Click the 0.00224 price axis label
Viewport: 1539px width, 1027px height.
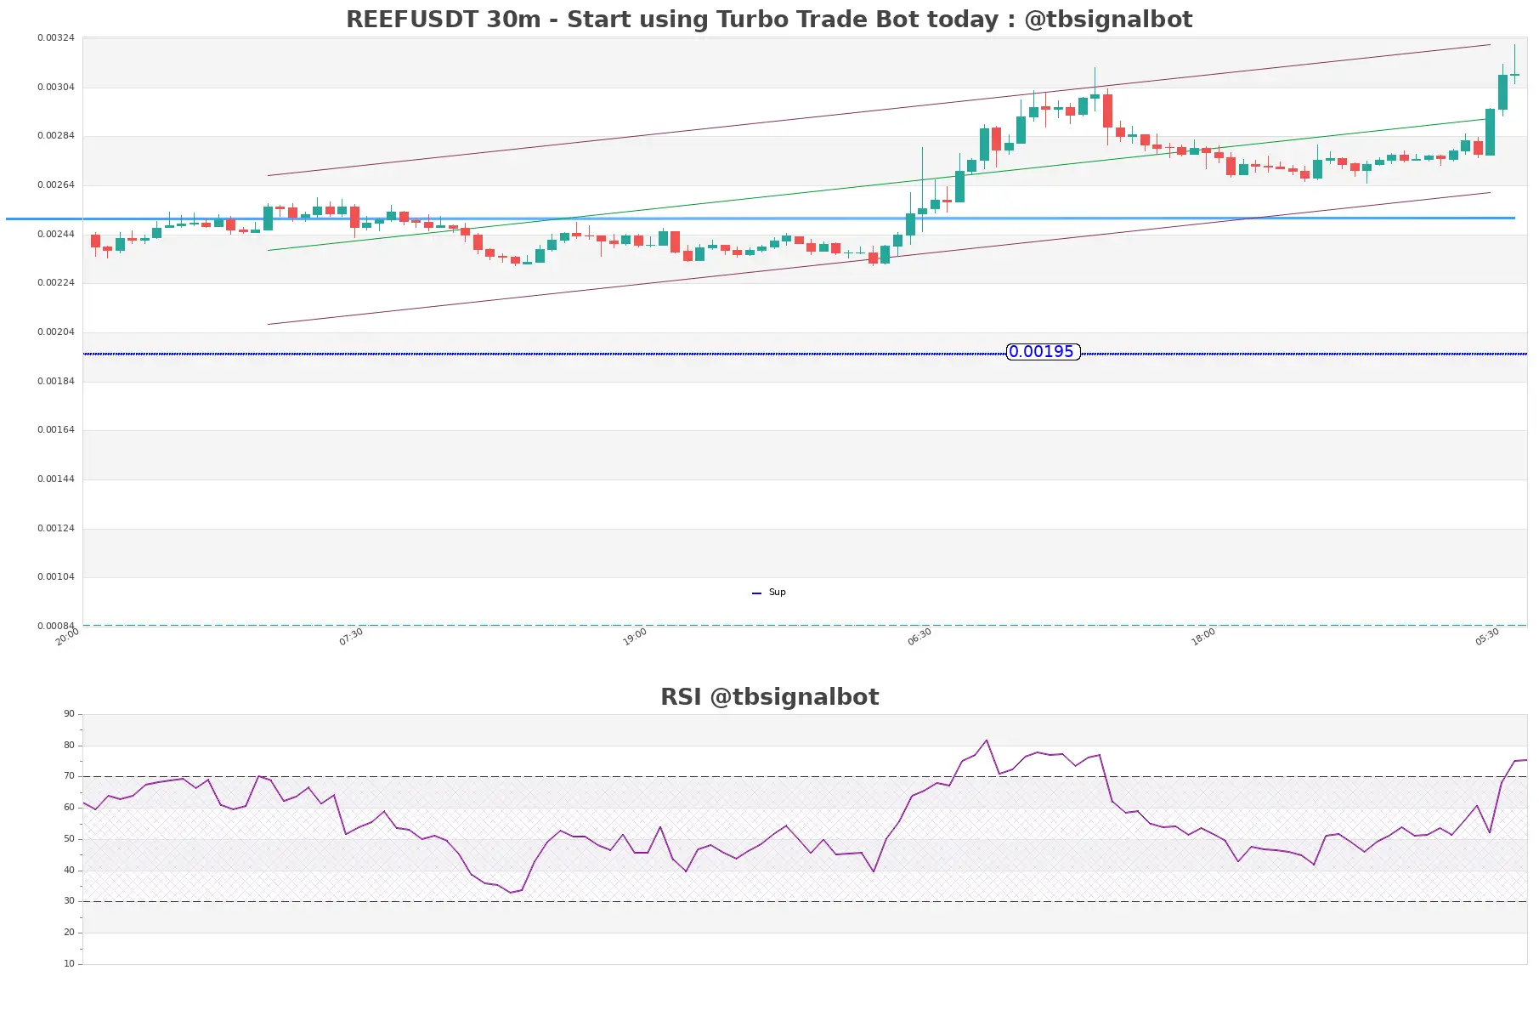(x=55, y=283)
